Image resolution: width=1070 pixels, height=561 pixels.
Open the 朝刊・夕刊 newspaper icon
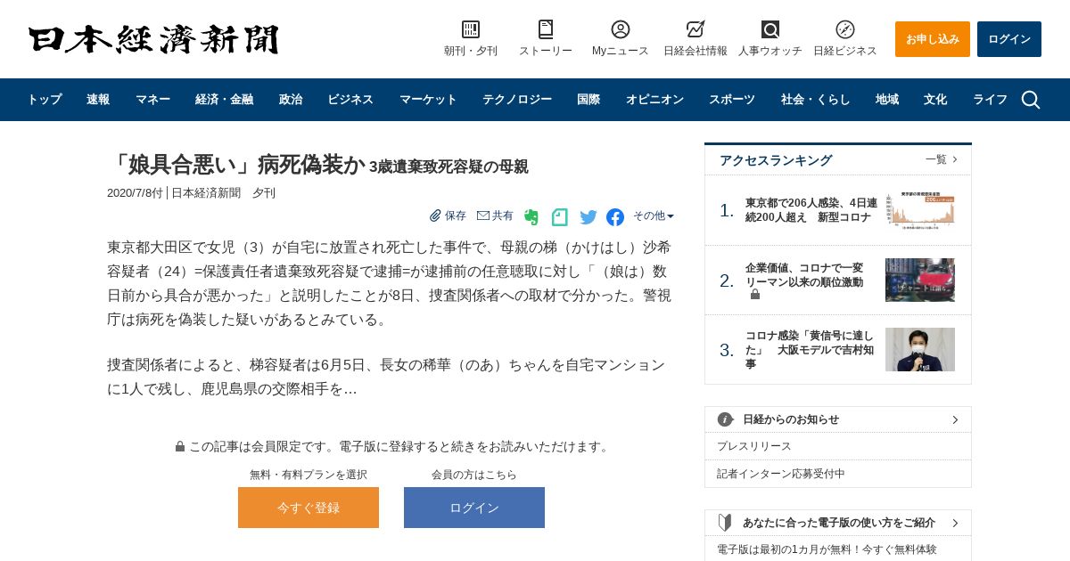click(x=471, y=29)
